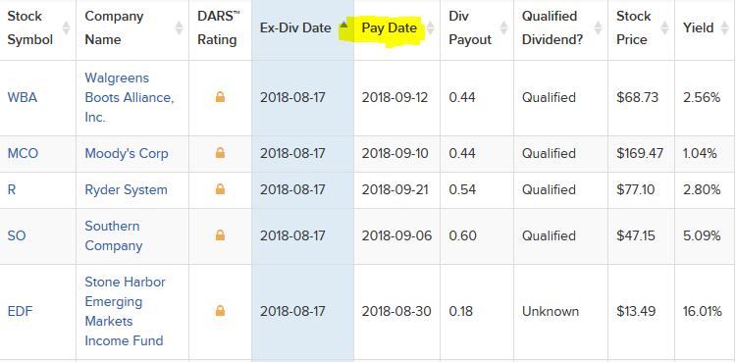Click the Ex-Div date in the Southern Company row

[x=292, y=235]
